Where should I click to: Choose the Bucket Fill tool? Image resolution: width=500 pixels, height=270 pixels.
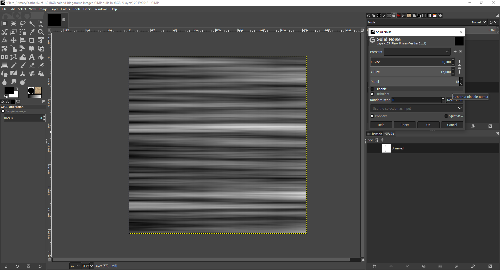click(41, 57)
